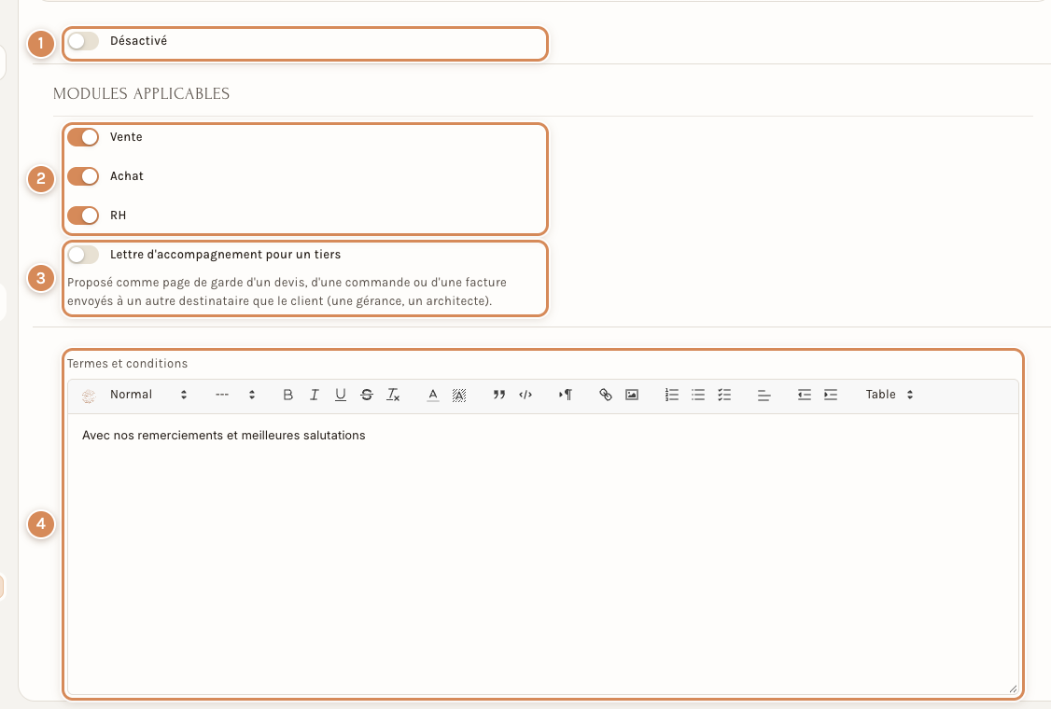The width and height of the screenshot is (1051, 709).
Task: Open the Normal paragraph style dropdown
Action: [x=148, y=395]
